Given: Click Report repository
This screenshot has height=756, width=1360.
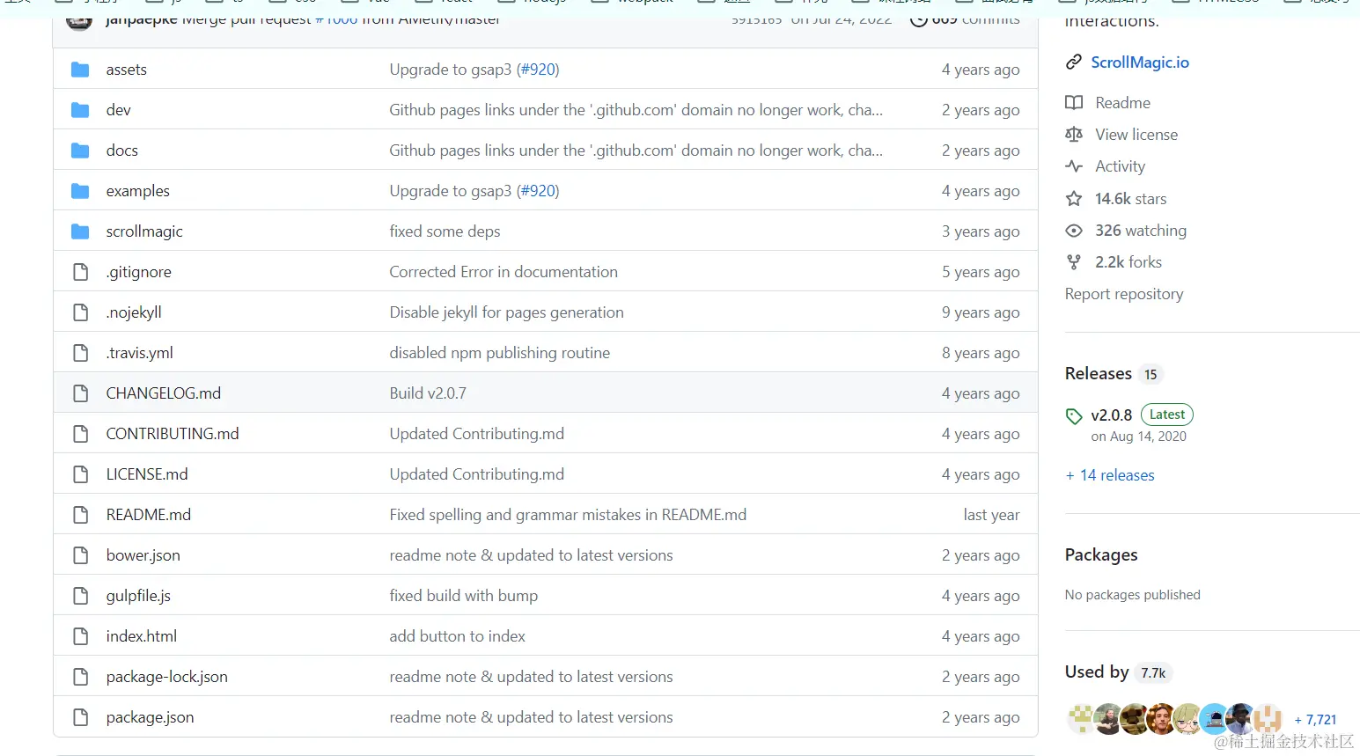Looking at the screenshot, I should pyautogui.click(x=1124, y=294).
